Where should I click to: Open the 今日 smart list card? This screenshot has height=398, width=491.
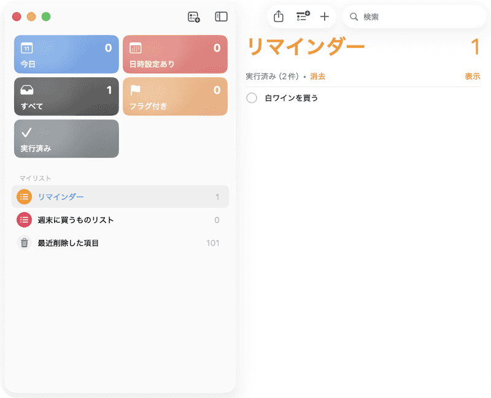click(x=66, y=55)
